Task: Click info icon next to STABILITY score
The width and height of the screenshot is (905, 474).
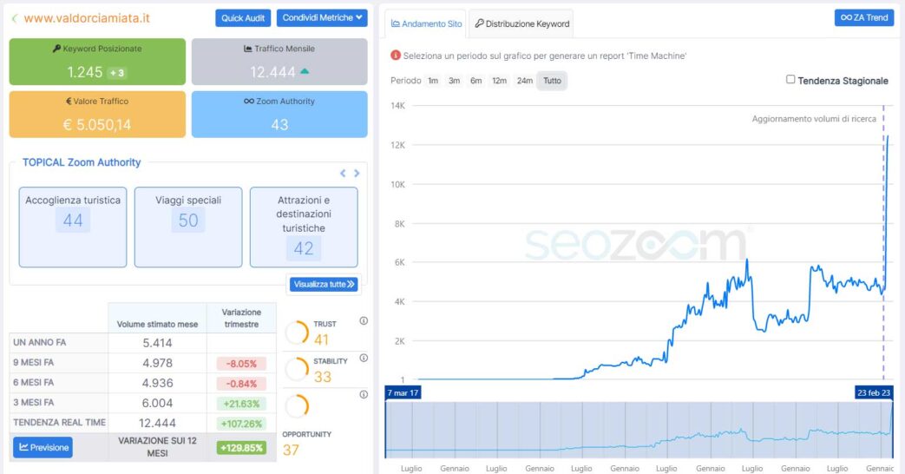Action: (x=364, y=358)
